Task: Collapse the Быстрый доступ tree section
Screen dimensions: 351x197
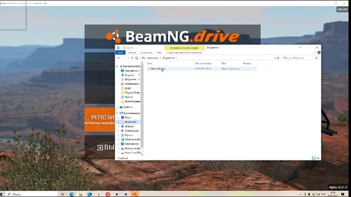Action: [117, 66]
